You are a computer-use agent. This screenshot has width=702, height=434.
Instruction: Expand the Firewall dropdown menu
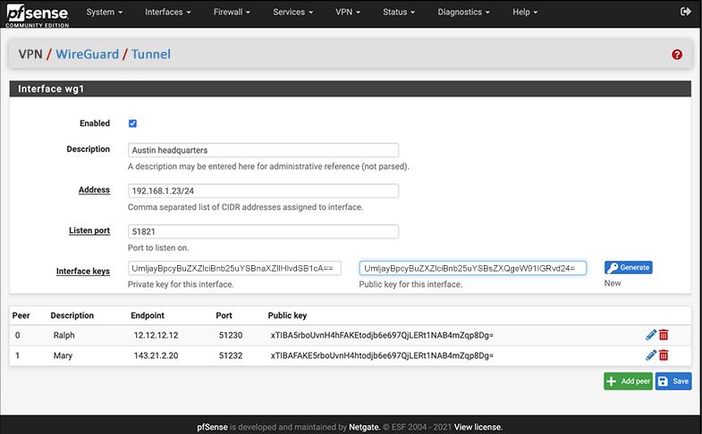(x=232, y=13)
